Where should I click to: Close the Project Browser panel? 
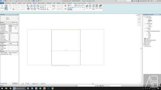coord(160,14)
